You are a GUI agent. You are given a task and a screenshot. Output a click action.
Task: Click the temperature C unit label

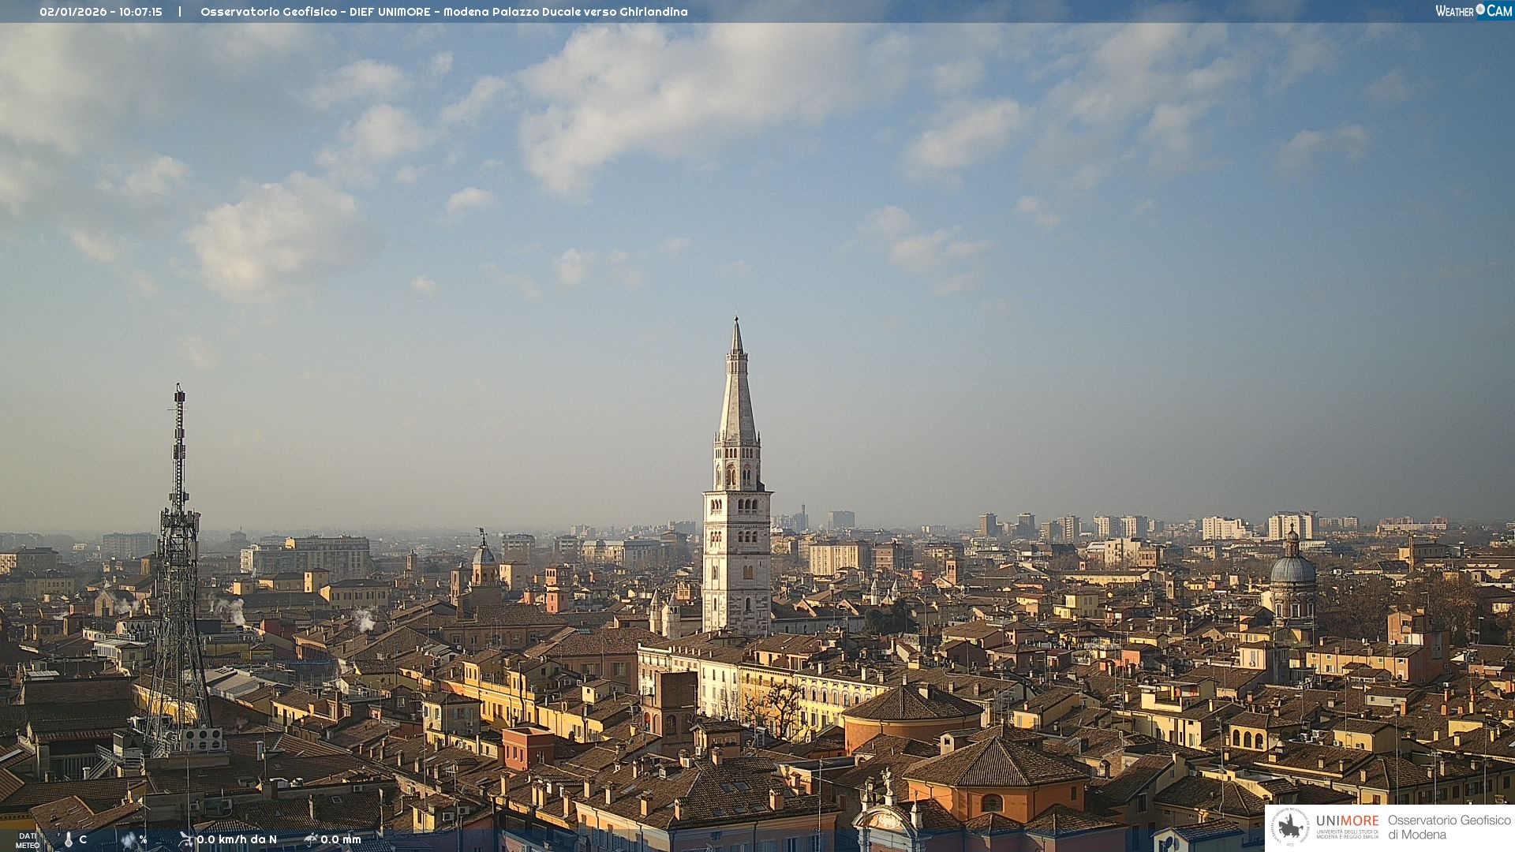[x=83, y=839]
